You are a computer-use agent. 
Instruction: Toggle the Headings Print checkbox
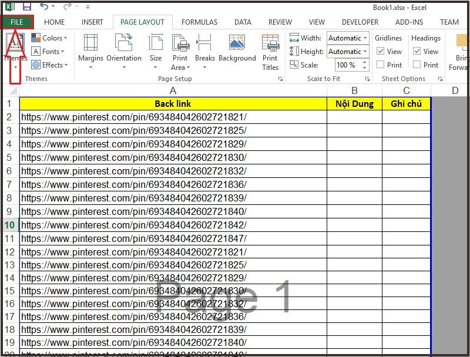[x=417, y=65]
